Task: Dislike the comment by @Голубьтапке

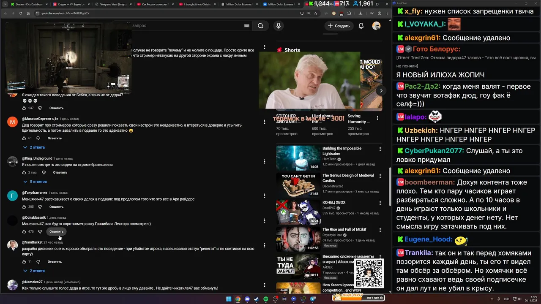Action: 40,207
